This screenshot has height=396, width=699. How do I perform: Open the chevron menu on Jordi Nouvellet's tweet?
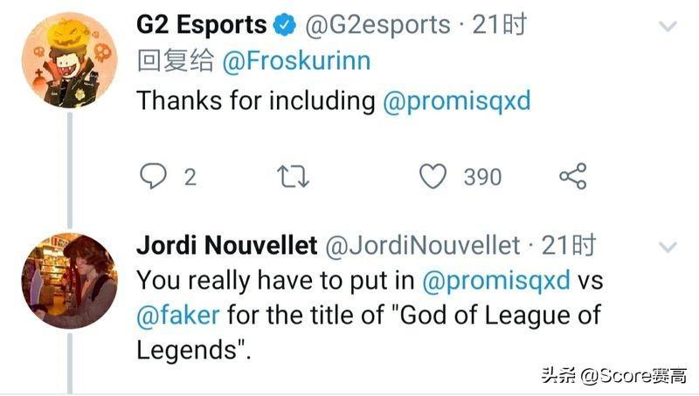click(668, 247)
